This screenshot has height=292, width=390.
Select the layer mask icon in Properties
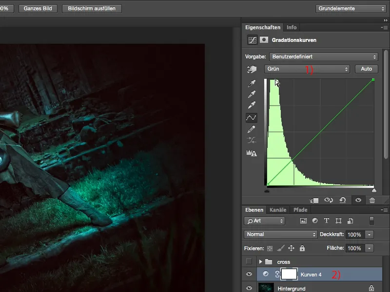264,40
